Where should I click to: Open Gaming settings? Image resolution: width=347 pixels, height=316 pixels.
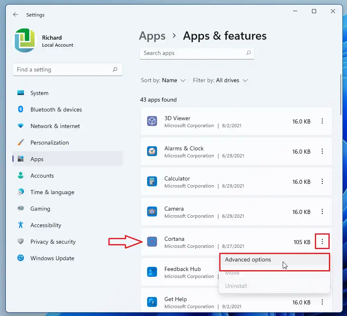pos(68,209)
